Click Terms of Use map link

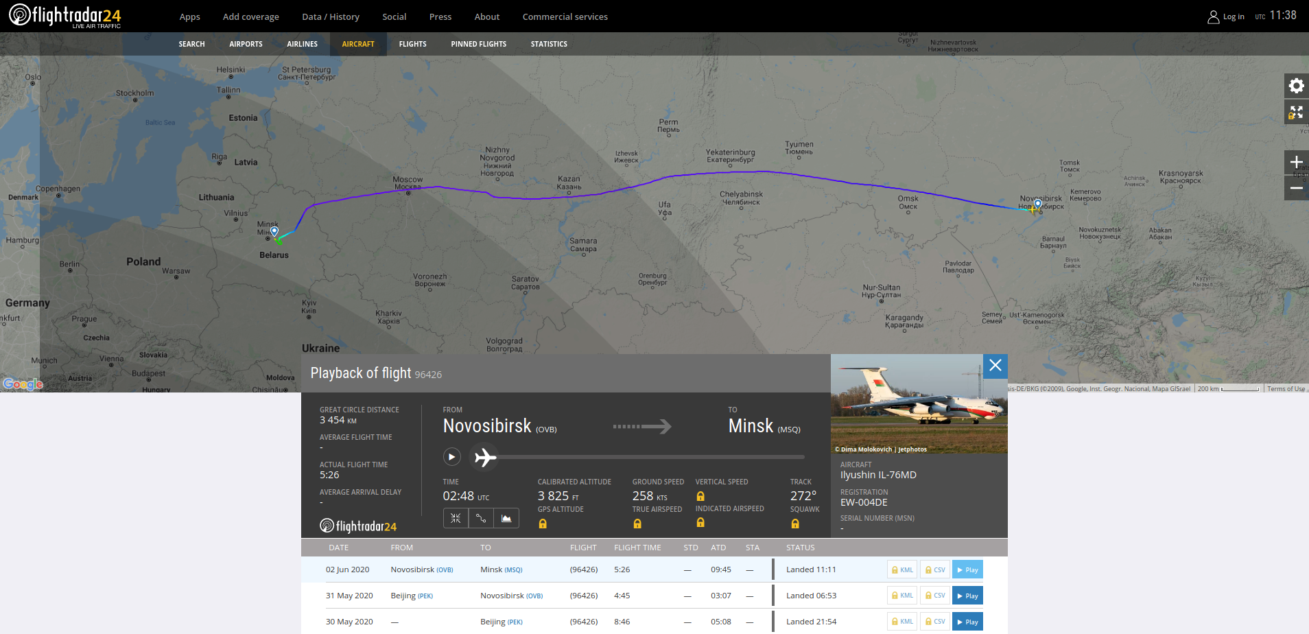(x=1286, y=389)
